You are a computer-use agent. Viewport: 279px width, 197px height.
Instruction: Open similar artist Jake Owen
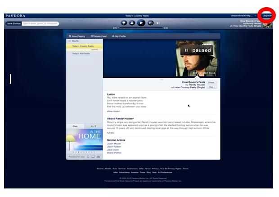[x=113, y=150]
